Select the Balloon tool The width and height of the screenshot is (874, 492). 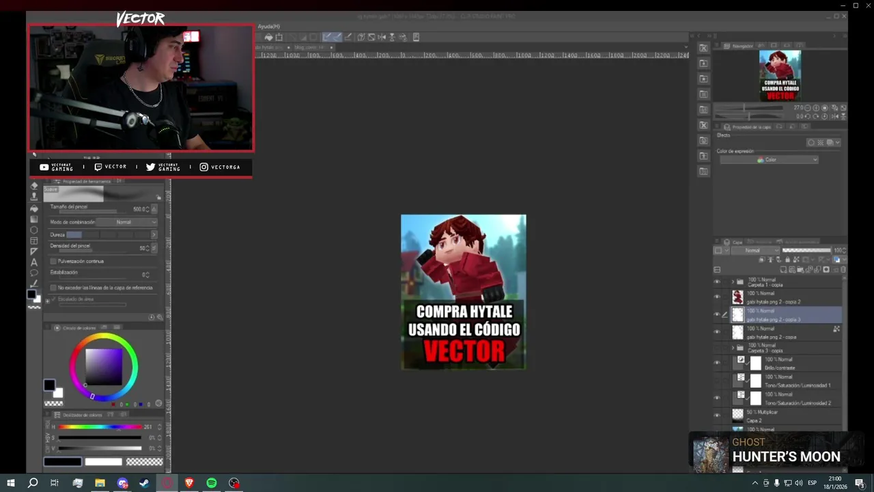[x=34, y=273]
